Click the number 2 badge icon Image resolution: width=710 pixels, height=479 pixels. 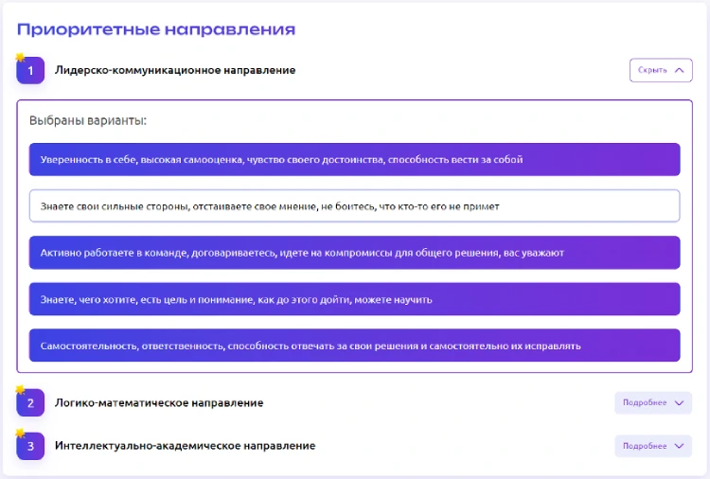[x=30, y=402]
